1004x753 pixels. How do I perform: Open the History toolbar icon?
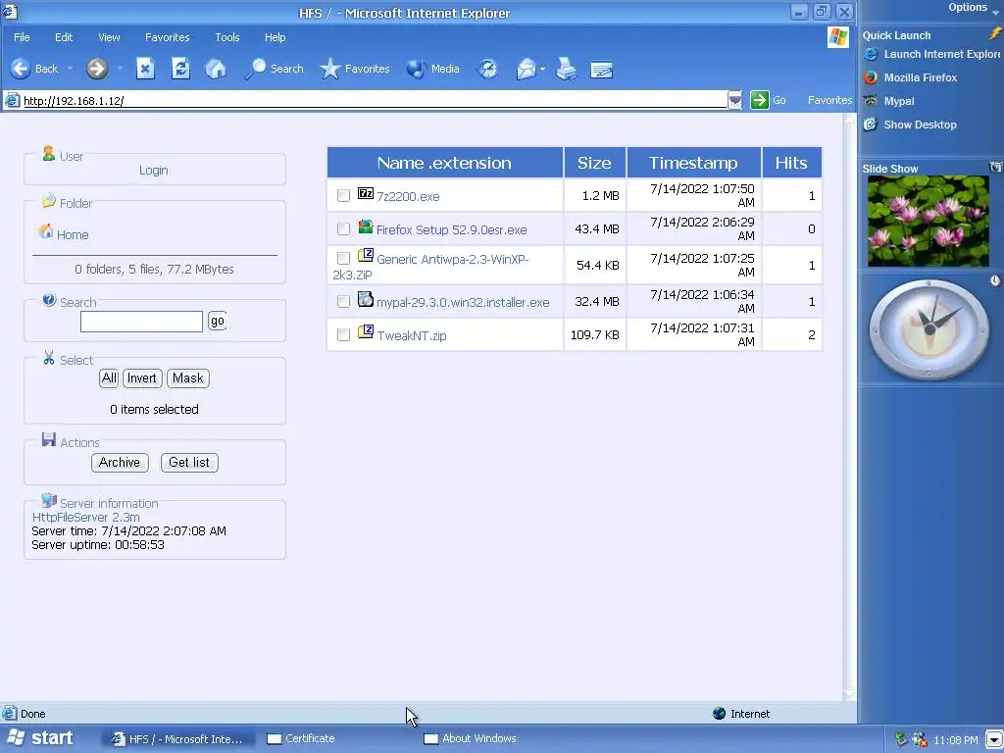click(x=488, y=69)
